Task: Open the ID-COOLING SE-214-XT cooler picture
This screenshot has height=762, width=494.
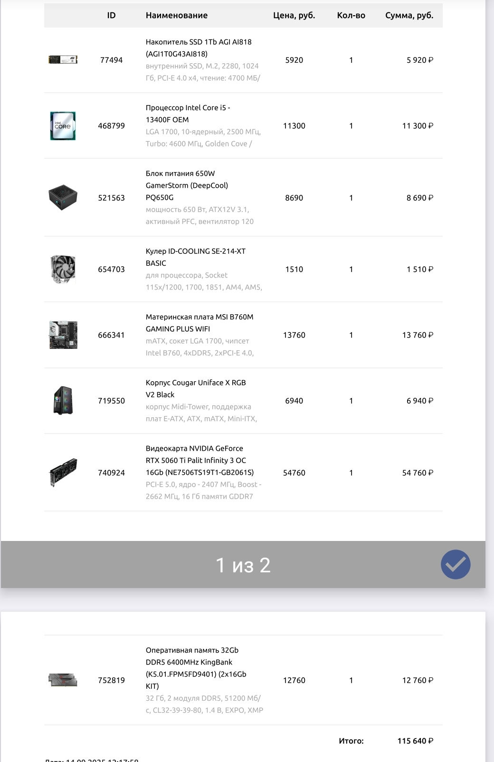Action: [x=63, y=269]
